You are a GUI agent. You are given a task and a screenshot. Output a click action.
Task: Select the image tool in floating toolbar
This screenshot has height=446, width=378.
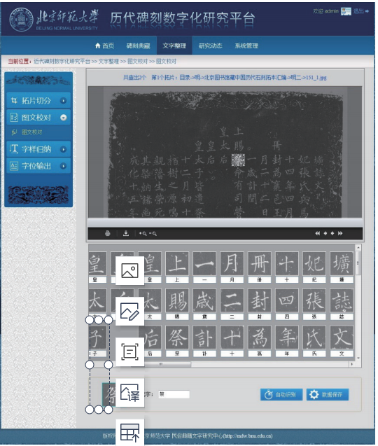tap(130, 270)
